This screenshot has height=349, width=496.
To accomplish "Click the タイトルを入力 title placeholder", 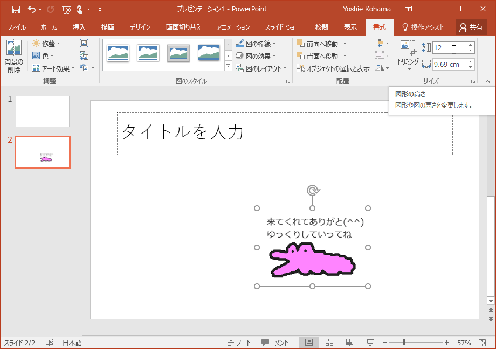I will click(285, 134).
